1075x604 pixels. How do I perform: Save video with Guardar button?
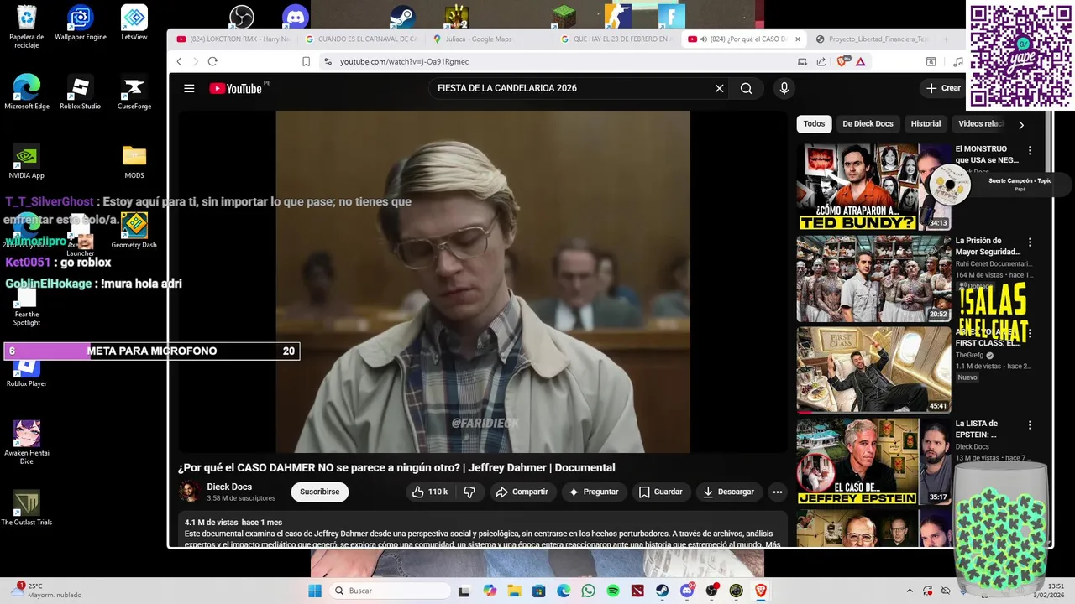pyautogui.click(x=661, y=492)
